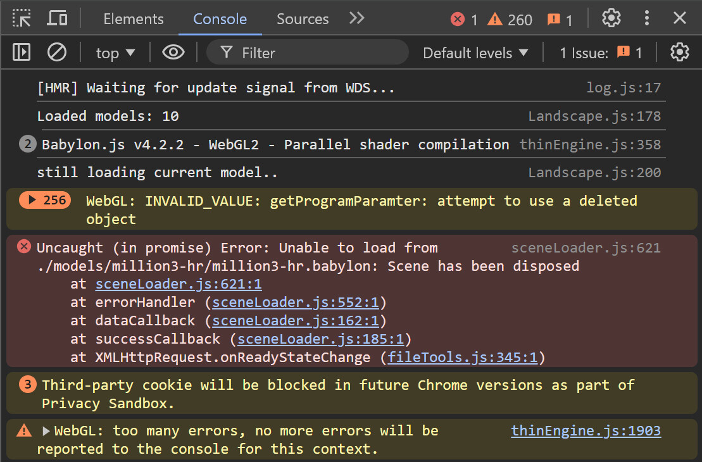Viewport: 702px width, 462px height.
Task: Open console settings gear icon
Action: coord(679,52)
